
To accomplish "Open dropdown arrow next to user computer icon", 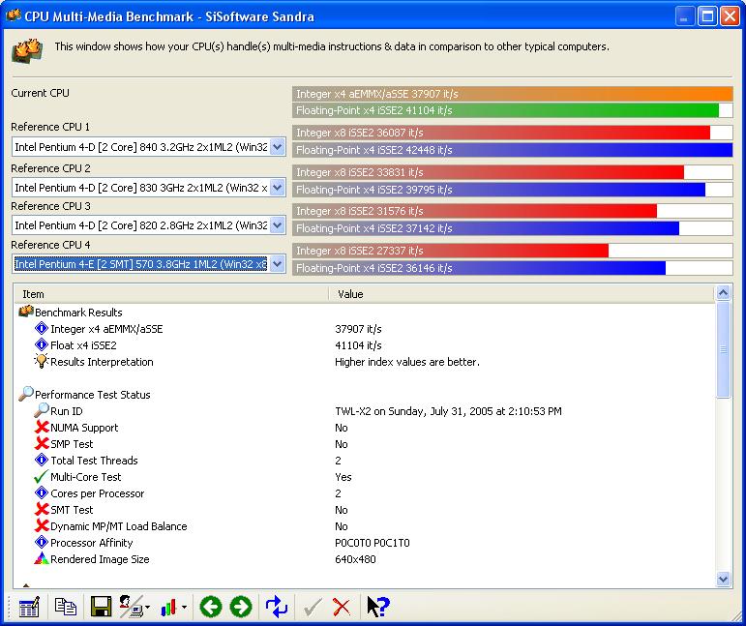I will (147, 608).
